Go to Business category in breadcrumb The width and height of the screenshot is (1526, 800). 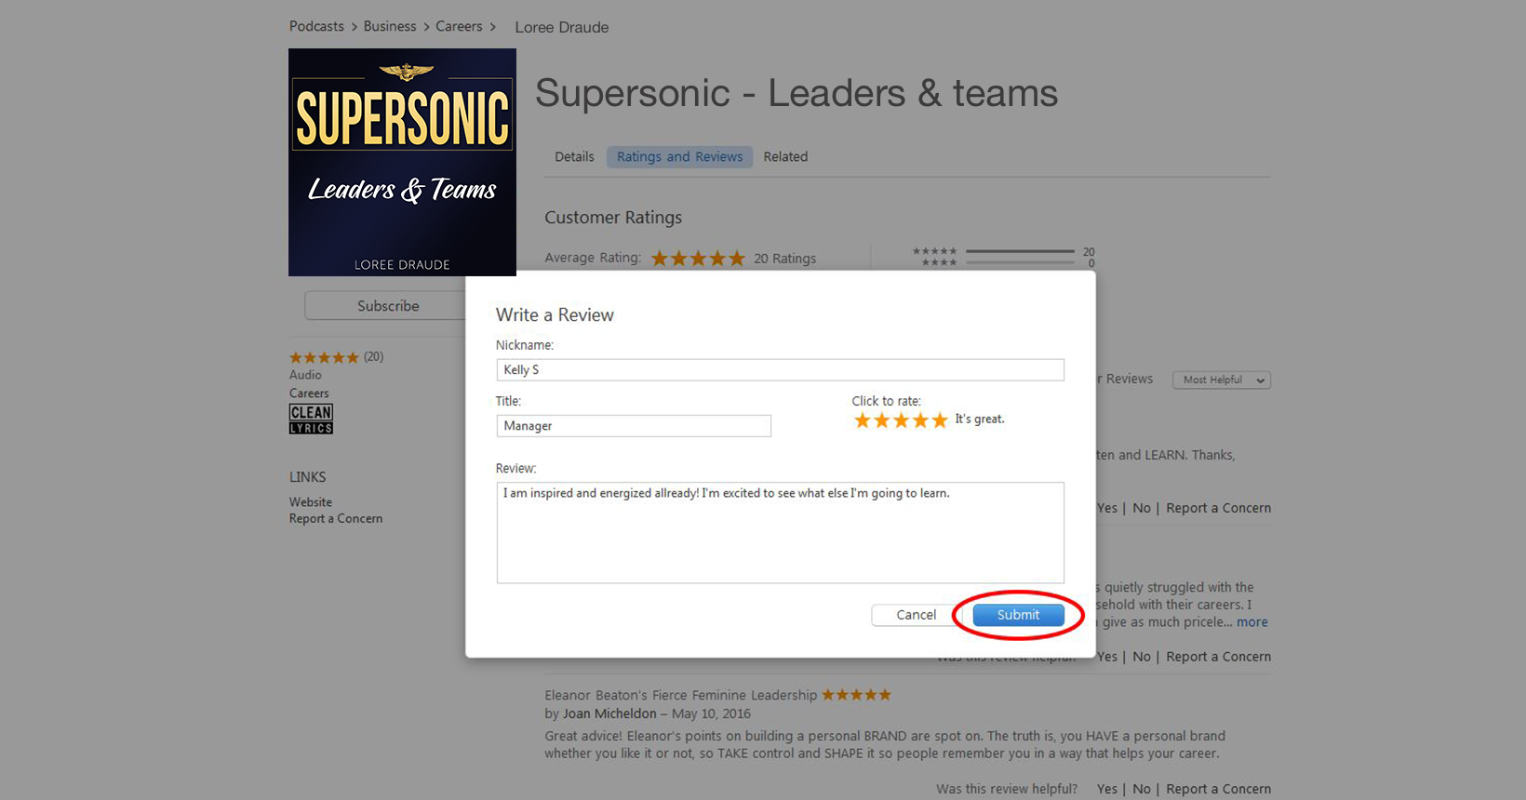[390, 26]
